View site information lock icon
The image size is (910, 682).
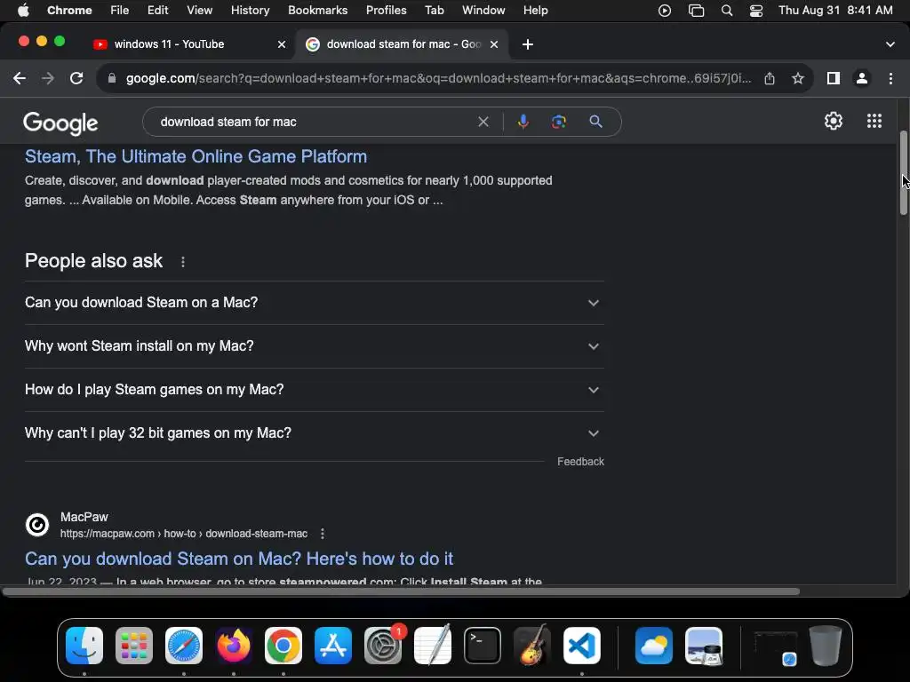[112, 78]
